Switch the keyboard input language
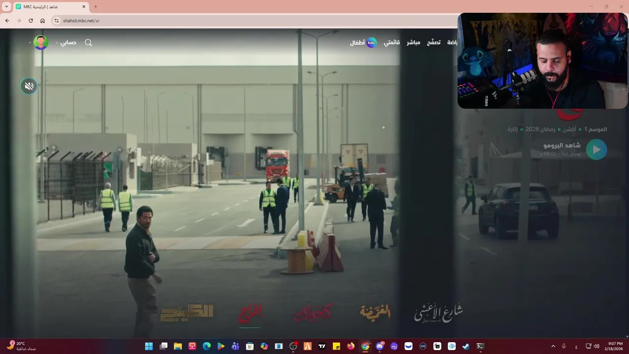629x354 pixels. click(576, 346)
